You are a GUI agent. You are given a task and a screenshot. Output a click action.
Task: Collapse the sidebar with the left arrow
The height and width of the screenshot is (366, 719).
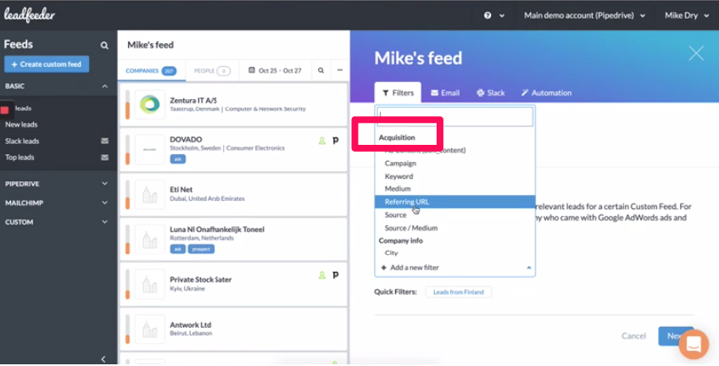pyautogui.click(x=103, y=359)
